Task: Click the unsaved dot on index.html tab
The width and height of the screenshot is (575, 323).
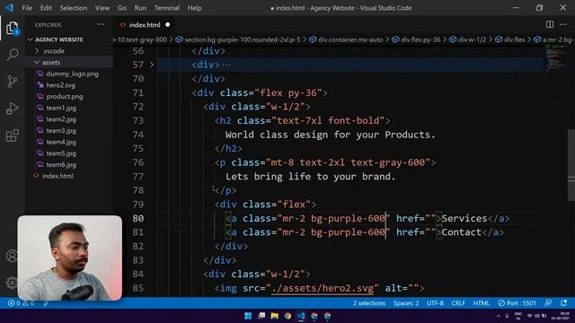Action: [168, 24]
